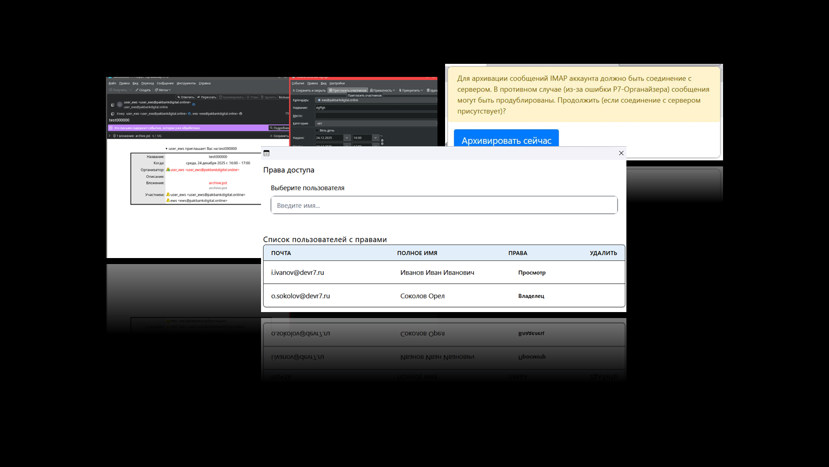Click the Архивировать сейчас button

(x=506, y=140)
